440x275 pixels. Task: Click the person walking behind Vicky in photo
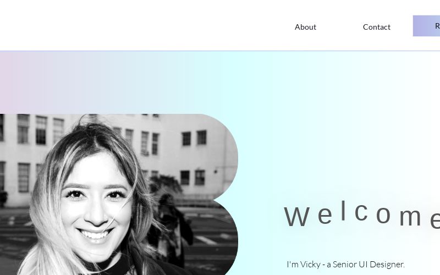pyautogui.click(x=171, y=227)
